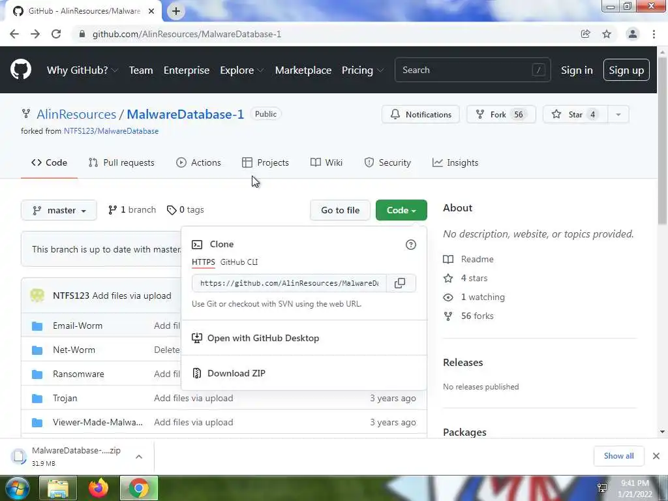Click the Email-Worm folder icon
This screenshot has height=501, width=668.
[37, 326]
